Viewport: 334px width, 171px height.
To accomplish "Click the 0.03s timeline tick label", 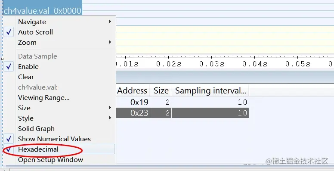I will pyautogui.click(x=212, y=64).
